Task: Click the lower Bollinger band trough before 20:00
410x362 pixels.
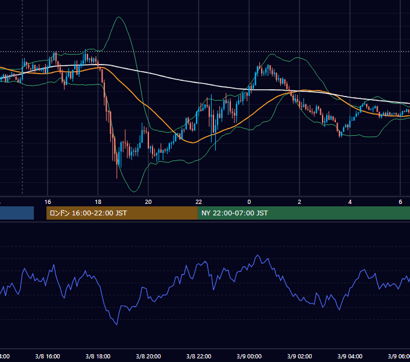Action: click(x=134, y=191)
